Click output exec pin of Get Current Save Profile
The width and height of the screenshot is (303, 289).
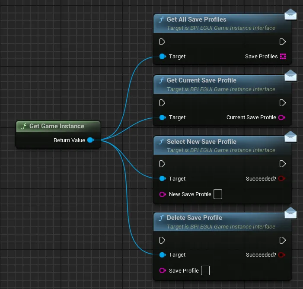point(283,103)
